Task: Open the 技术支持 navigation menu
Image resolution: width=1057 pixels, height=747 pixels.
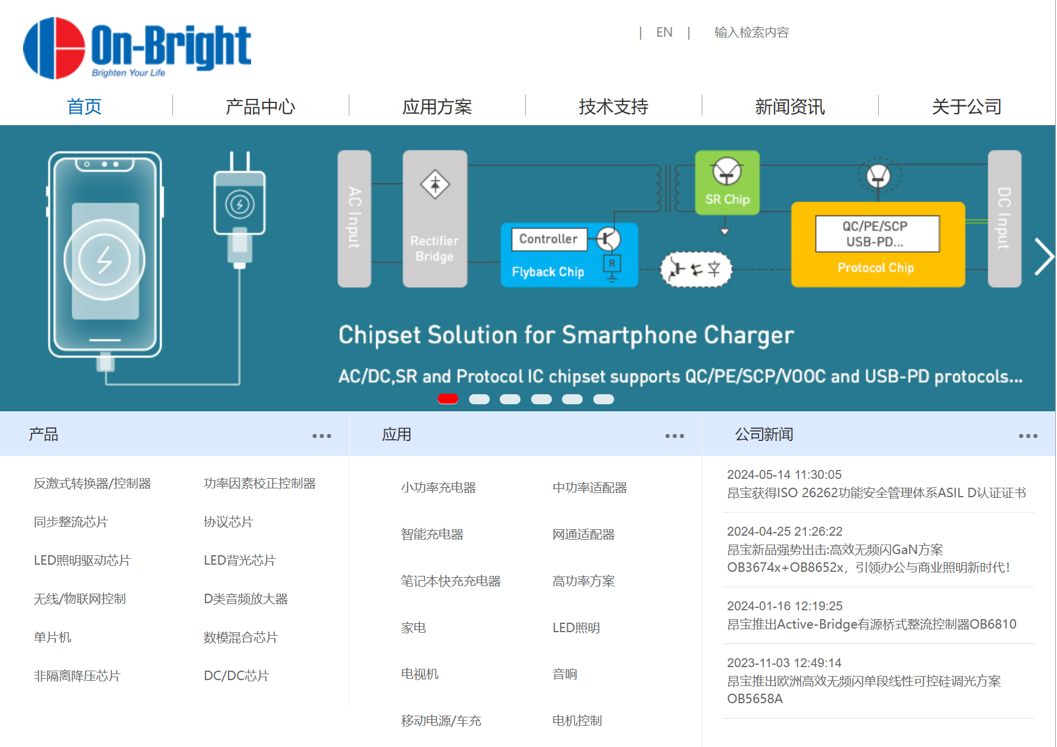Action: tap(613, 107)
